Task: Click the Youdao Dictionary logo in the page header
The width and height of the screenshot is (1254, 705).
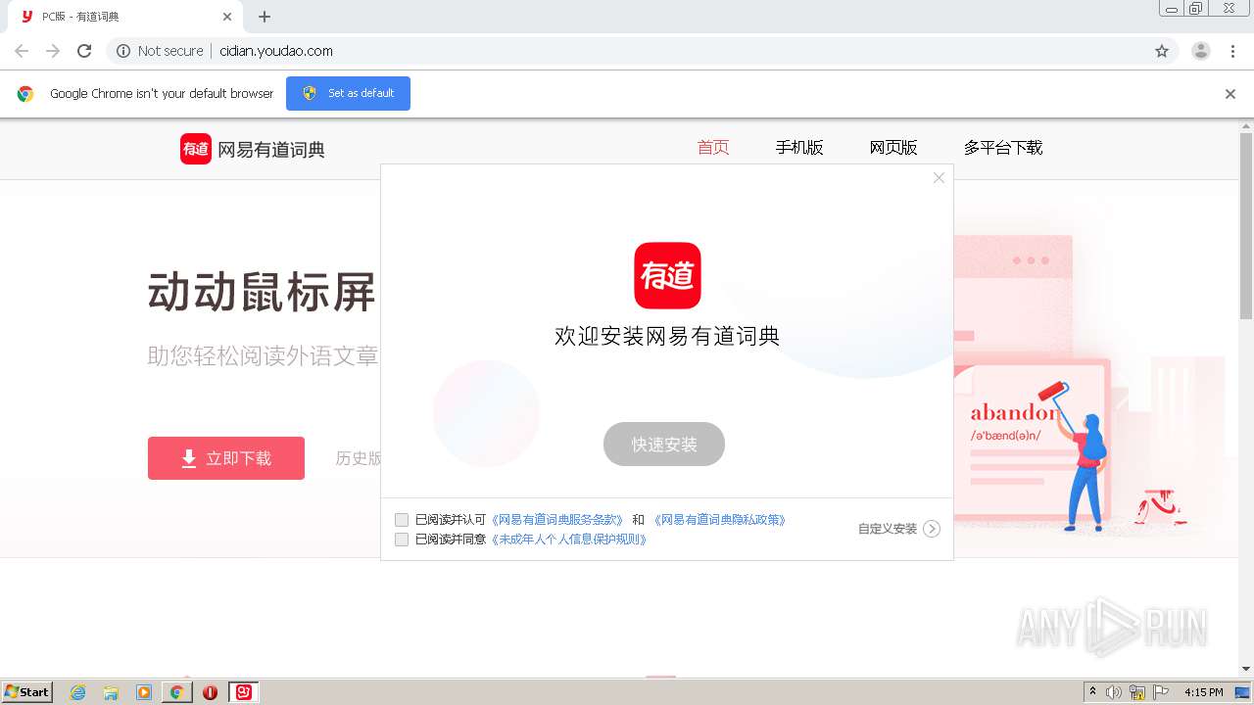Action: [252, 149]
